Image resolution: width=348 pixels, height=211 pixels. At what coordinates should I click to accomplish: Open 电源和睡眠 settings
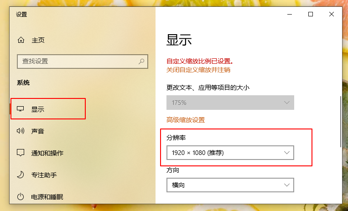coord(47,197)
